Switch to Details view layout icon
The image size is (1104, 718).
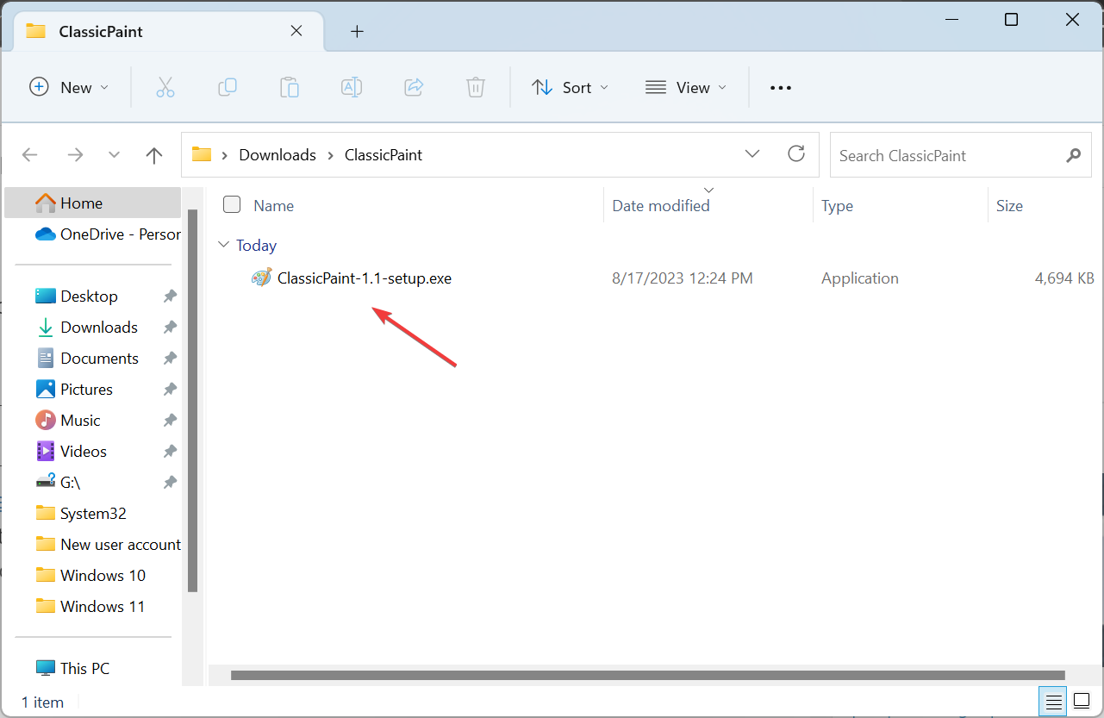1051,700
